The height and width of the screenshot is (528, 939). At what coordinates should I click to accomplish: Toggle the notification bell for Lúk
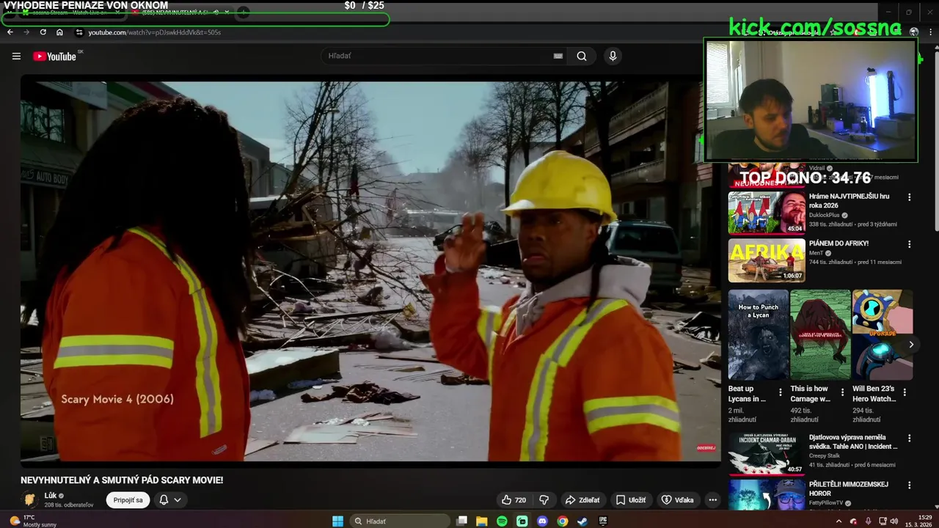tap(164, 500)
